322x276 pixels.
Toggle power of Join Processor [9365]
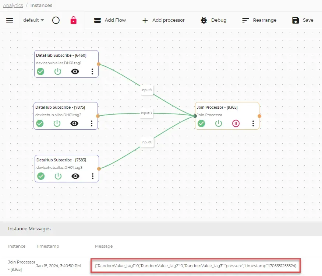(219, 123)
